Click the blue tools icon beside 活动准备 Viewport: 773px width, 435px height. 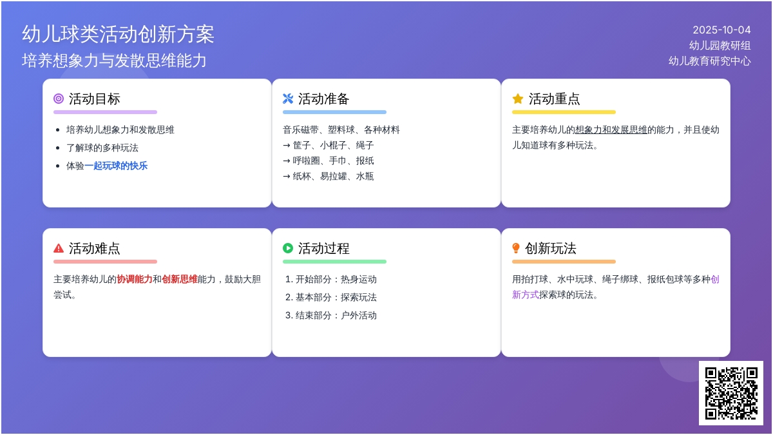pyautogui.click(x=288, y=99)
